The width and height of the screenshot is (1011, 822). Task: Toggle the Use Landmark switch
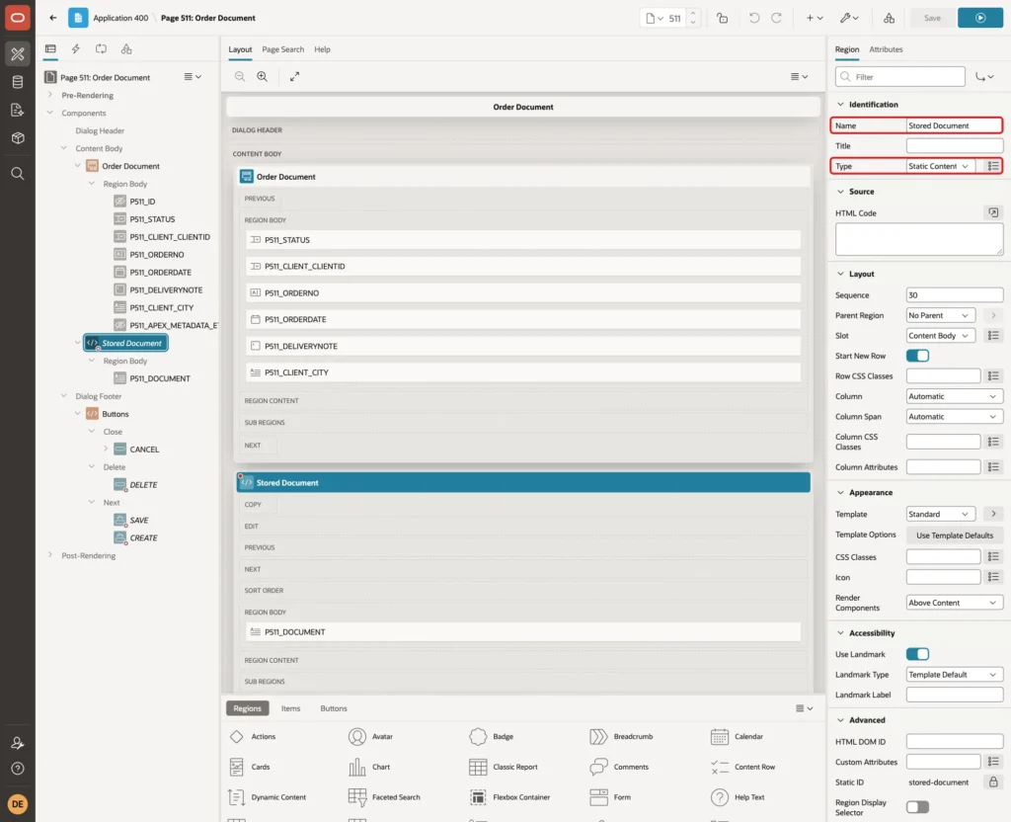pyautogui.click(x=917, y=654)
